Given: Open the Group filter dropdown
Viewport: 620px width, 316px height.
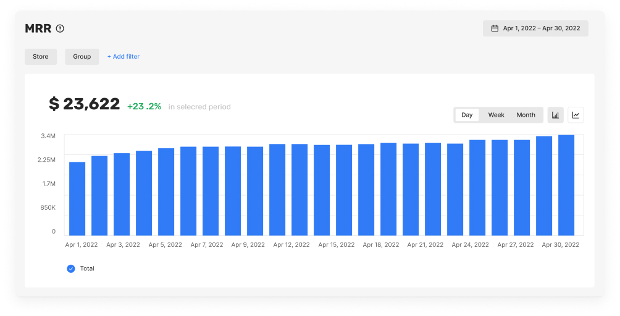Looking at the screenshot, I should pos(82,57).
